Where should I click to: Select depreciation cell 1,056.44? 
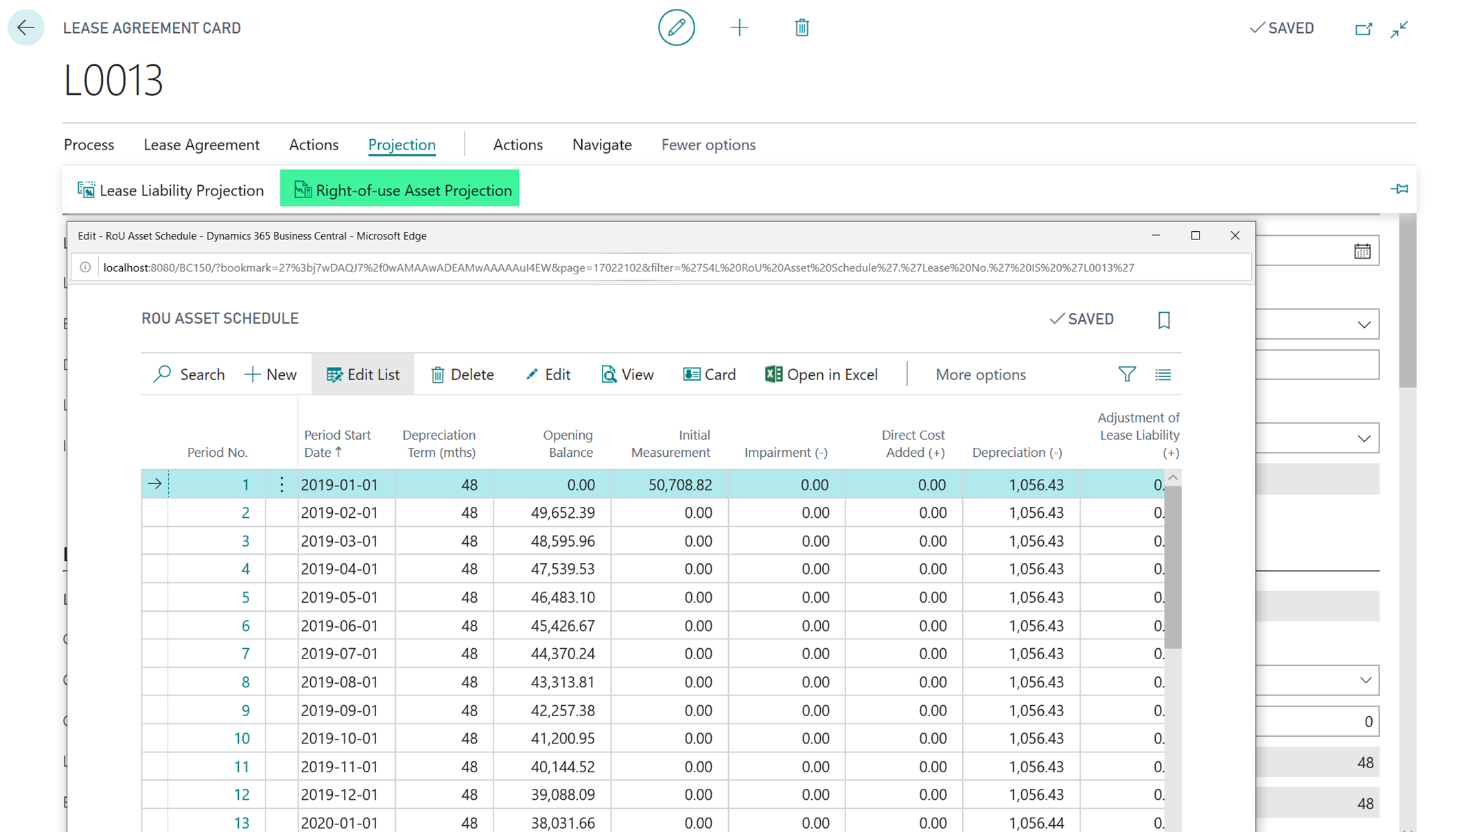coord(1021,823)
